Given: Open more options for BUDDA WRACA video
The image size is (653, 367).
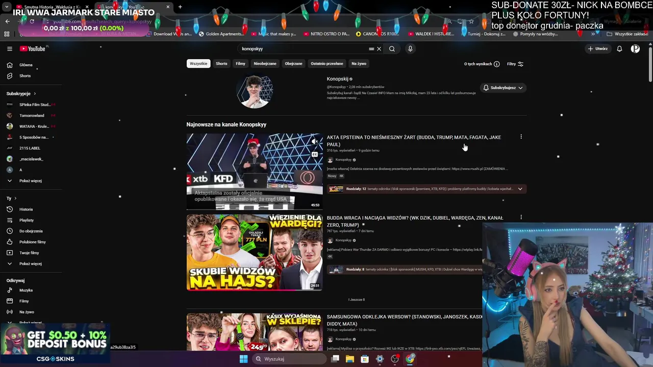Looking at the screenshot, I should click(521, 217).
